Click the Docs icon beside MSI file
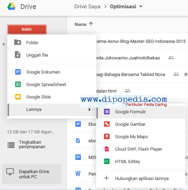This screenshot has height=190, width=188. 78,157
